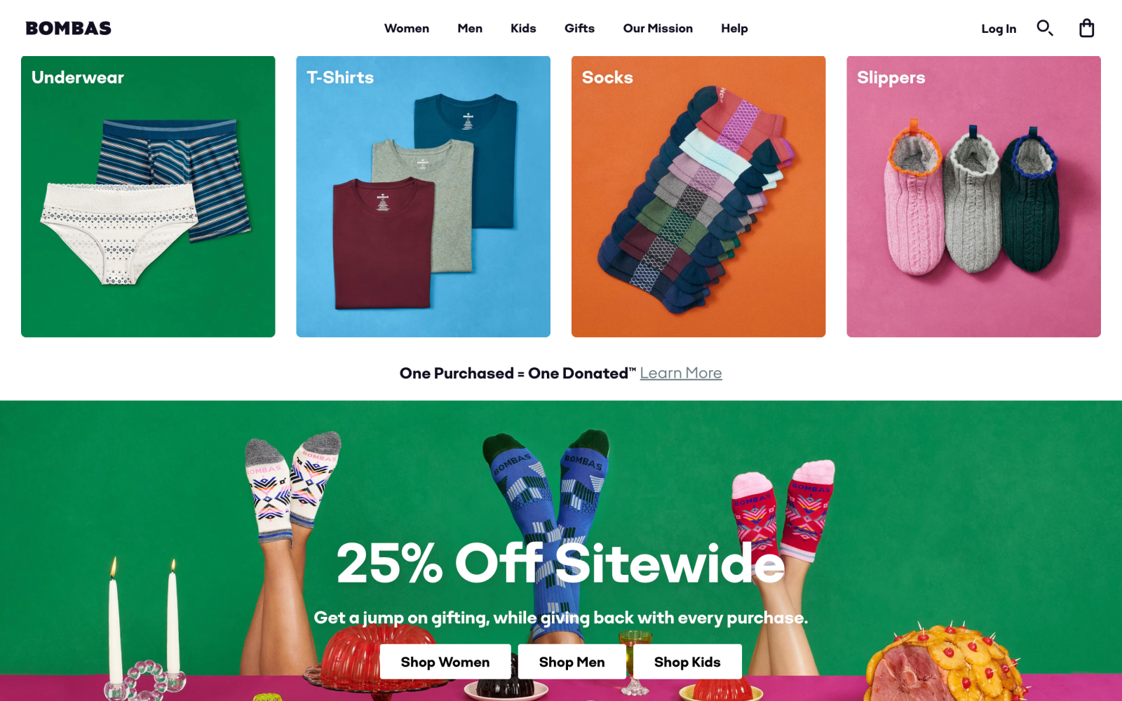
Task: Open the Help menu item
Action: coord(734,28)
